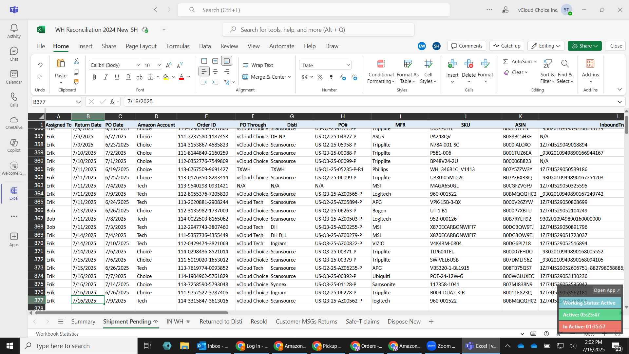This screenshot has width=629, height=354.
Task: Click the Paste clipboard icon
Action: [x=61, y=63]
